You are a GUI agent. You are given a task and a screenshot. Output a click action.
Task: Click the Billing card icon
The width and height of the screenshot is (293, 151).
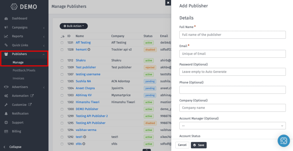[6, 131]
